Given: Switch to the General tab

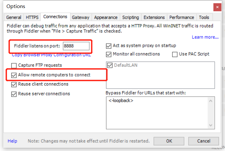Looking at the screenshot, I should 14,17.
